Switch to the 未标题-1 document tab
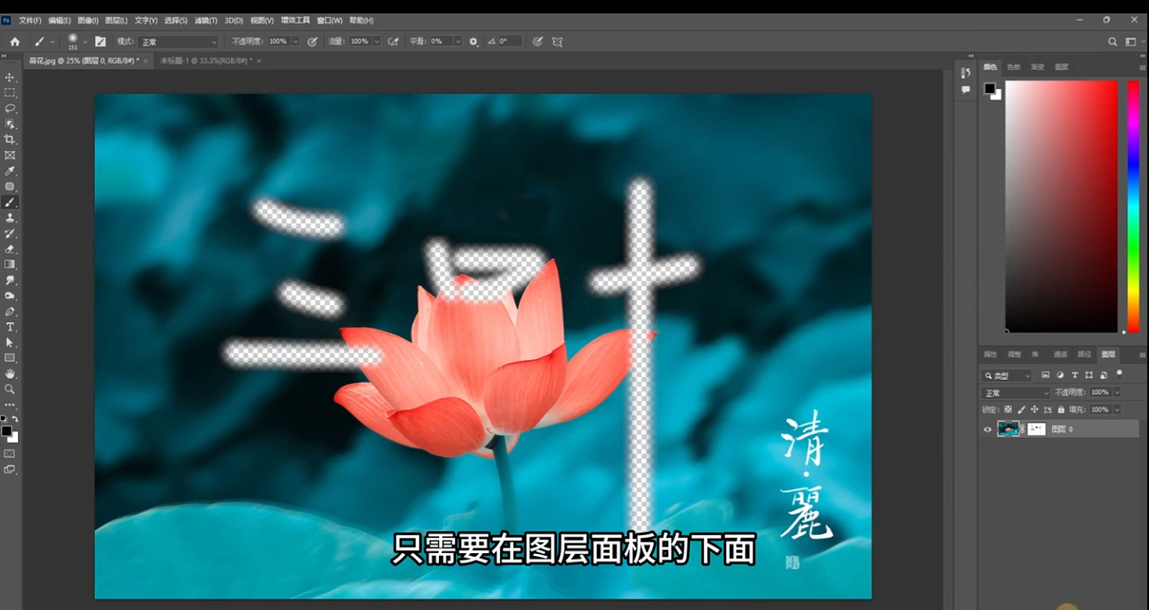 [x=205, y=61]
